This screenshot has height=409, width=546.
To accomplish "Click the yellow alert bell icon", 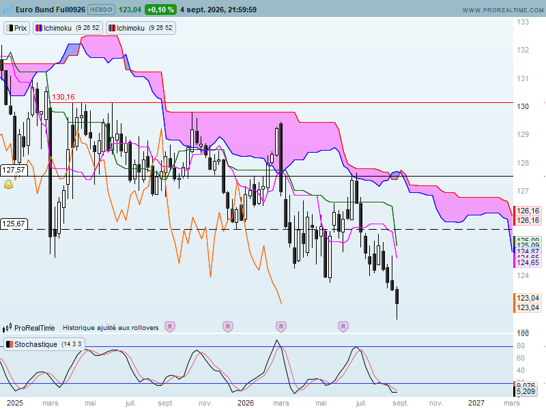I will coord(9,184).
